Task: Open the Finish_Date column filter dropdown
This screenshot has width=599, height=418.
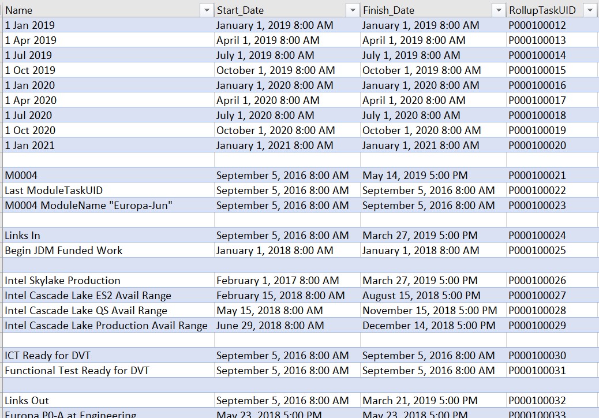Action: [x=499, y=10]
